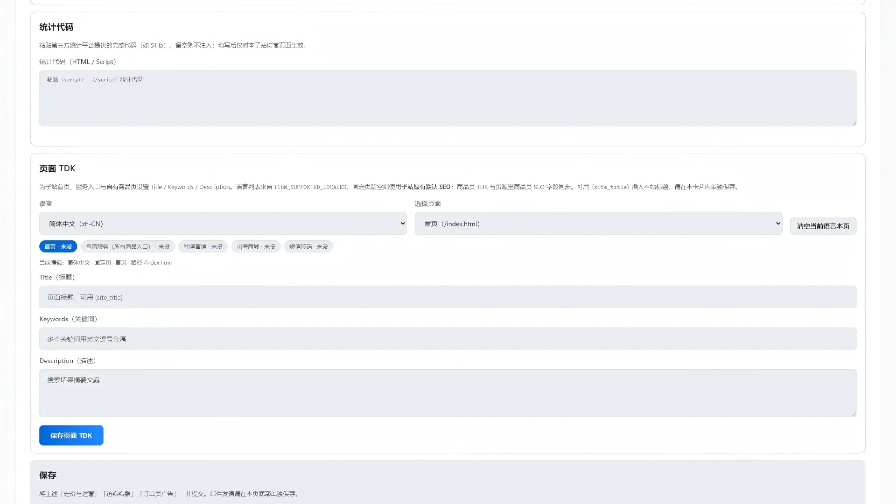Viewport: 896px width, 504px height.
Task: Click the Keywords（关键词）label
Action: click(x=69, y=319)
